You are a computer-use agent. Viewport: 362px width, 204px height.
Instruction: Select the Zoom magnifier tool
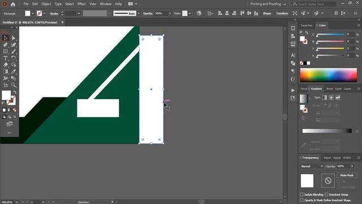point(14,85)
